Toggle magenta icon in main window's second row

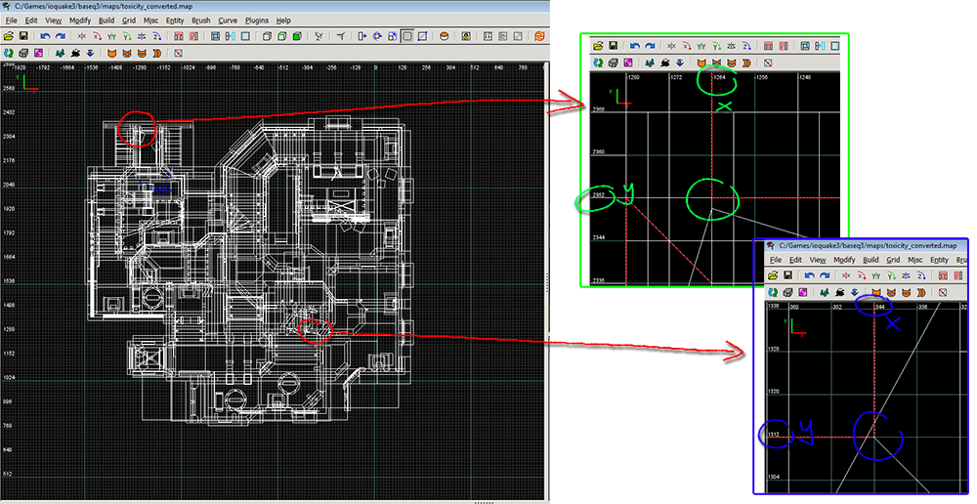38,53
